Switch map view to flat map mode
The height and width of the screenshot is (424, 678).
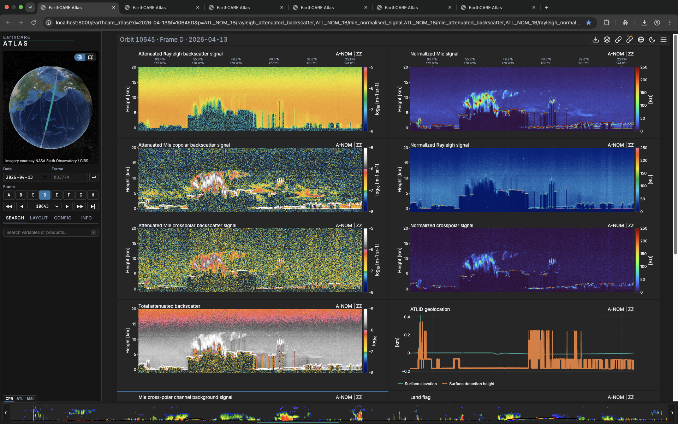[91, 57]
